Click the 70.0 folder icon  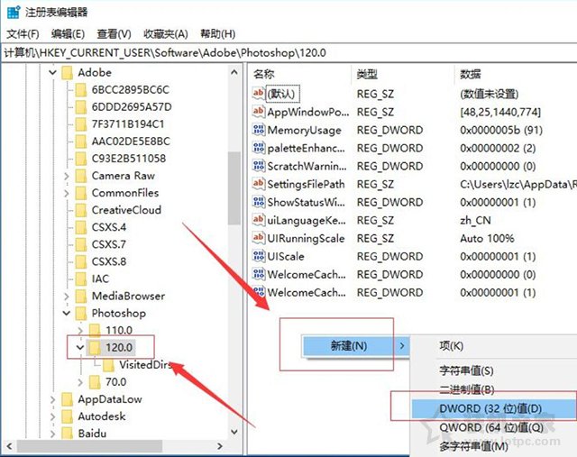[x=95, y=382]
